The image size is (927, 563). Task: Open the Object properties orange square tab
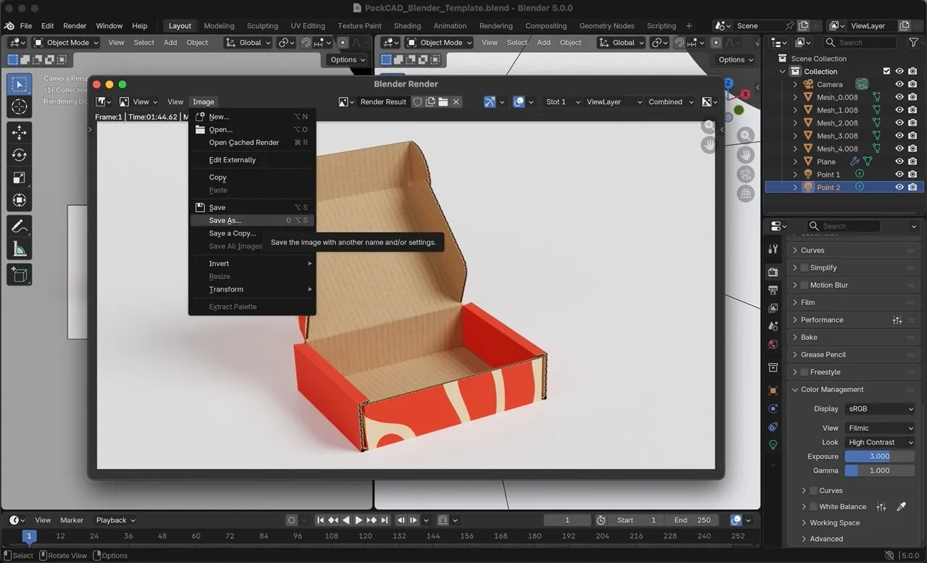(x=772, y=390)
